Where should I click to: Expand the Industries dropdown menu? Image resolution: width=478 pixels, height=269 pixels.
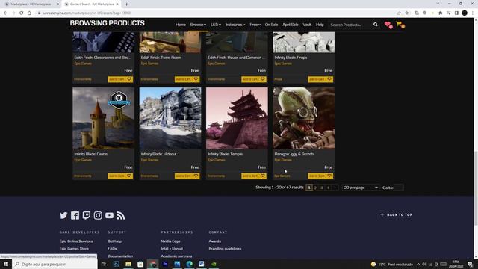(x=235, y=25)
